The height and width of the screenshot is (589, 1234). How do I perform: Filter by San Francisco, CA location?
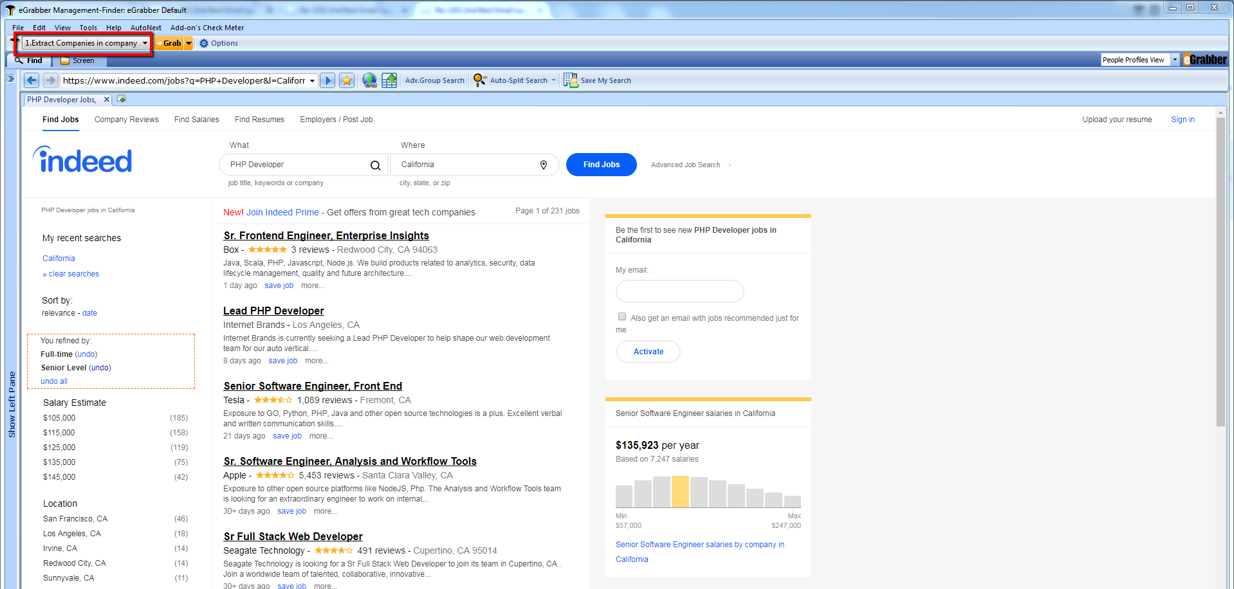coord(75,519)
